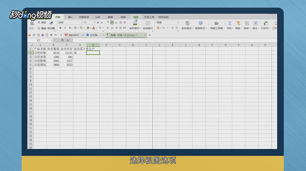Click the open folder icon in quick toolbar
The height and width of the screenshot is (171, 306).
coord(30,35)
